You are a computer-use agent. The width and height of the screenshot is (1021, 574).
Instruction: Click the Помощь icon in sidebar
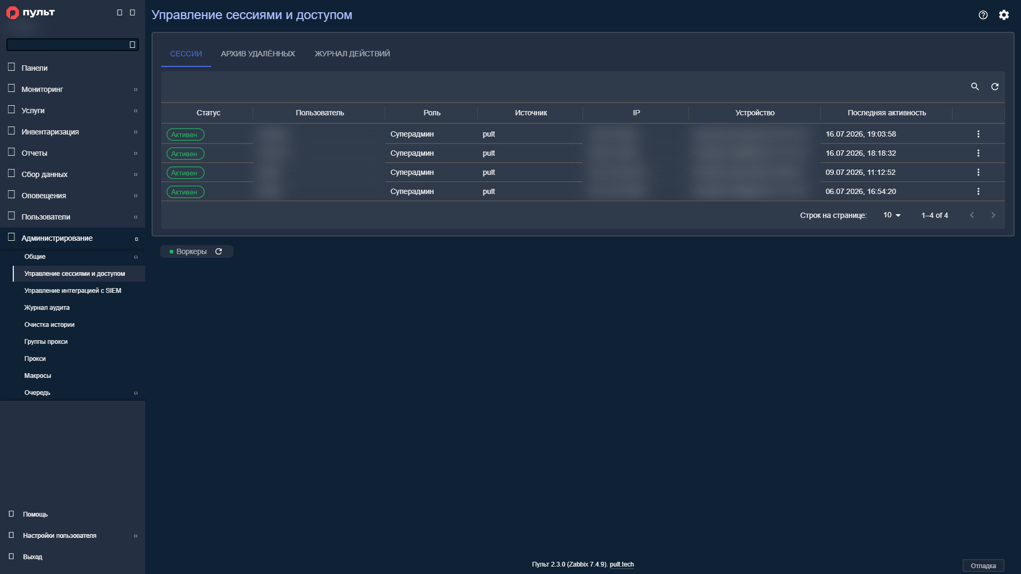pyautogui.click(x=11, y=514)
